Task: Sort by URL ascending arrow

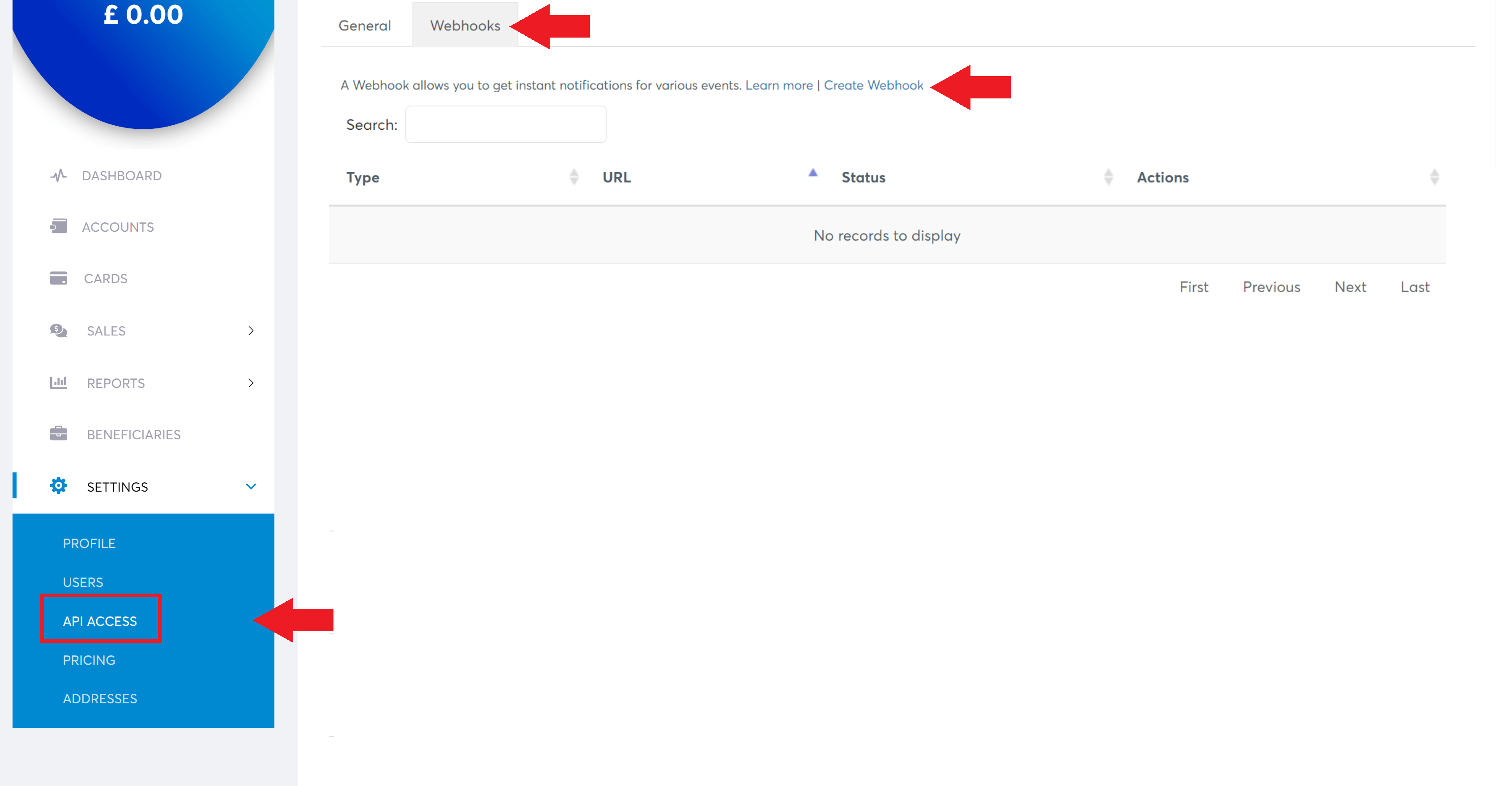Action: [813, 172]
